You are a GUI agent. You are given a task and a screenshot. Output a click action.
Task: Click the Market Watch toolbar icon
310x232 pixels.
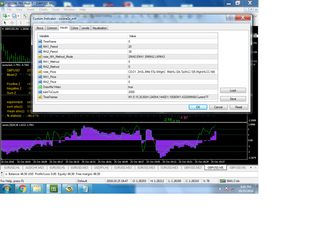(25, 16)
